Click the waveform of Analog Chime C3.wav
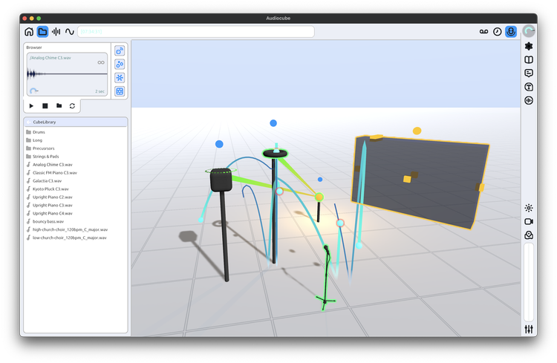This screenshot has width=557, height=363. 67,74
